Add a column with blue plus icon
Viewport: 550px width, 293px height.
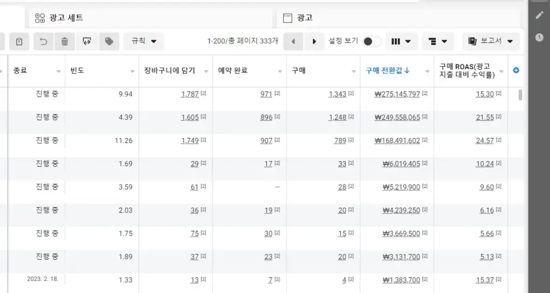click(516, 70)
